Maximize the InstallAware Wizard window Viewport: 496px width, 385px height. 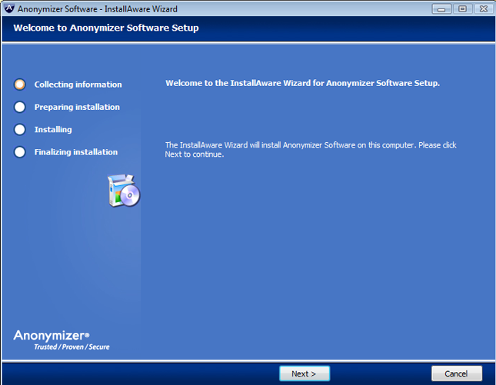pyautogui.click(x=461, y=8)
